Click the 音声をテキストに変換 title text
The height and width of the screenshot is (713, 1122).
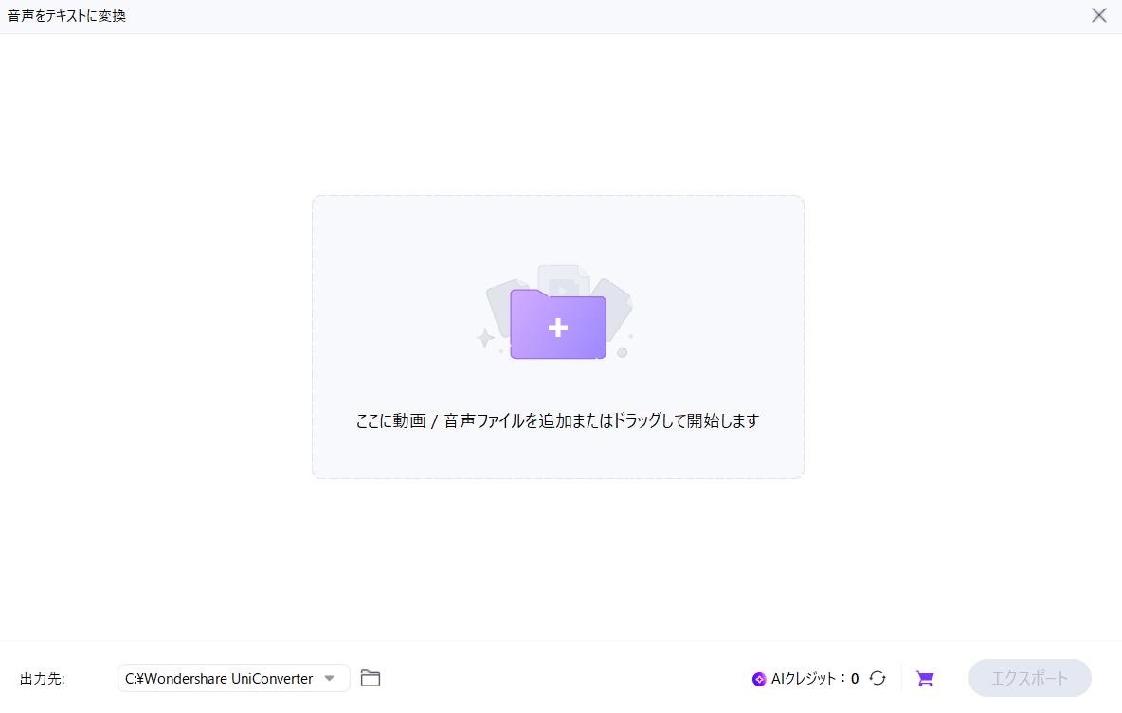pos(66,16)
